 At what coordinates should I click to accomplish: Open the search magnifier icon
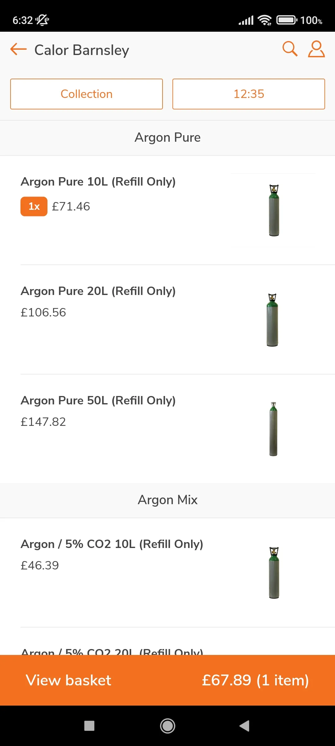pos(290,49)
